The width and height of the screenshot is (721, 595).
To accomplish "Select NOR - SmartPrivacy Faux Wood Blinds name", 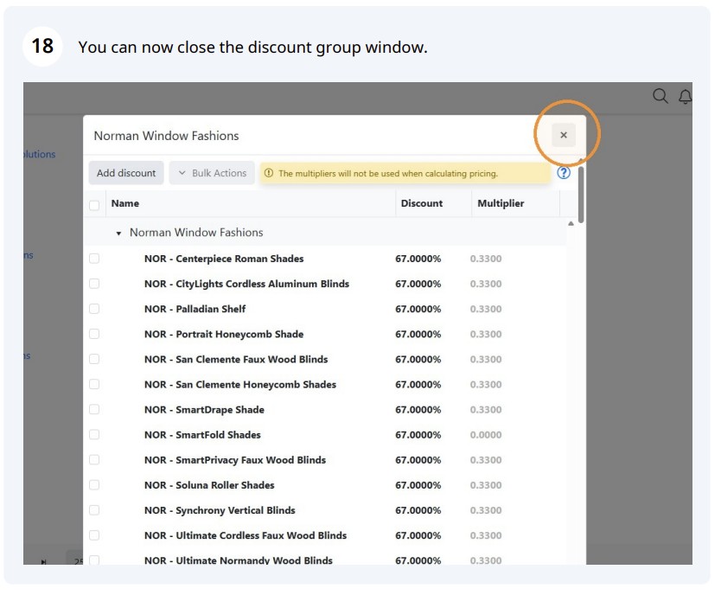I will [235, 460].
